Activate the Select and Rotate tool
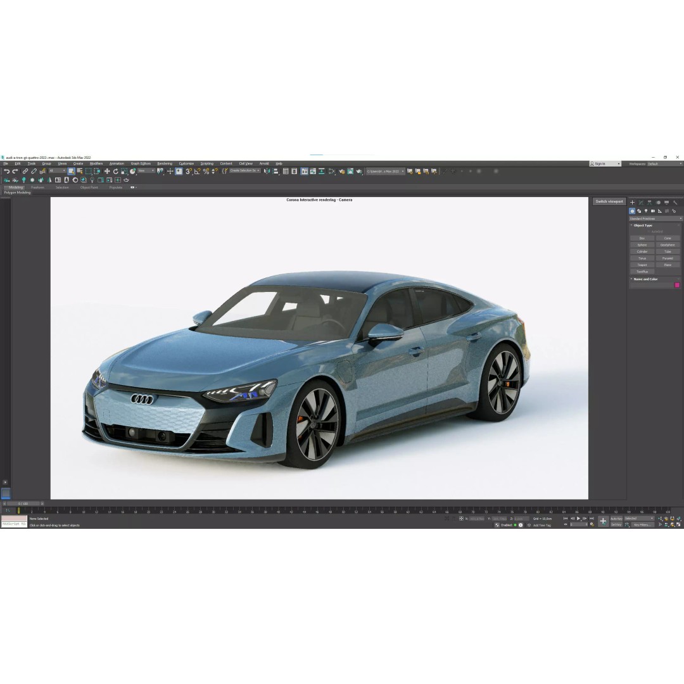 [116, 172]
